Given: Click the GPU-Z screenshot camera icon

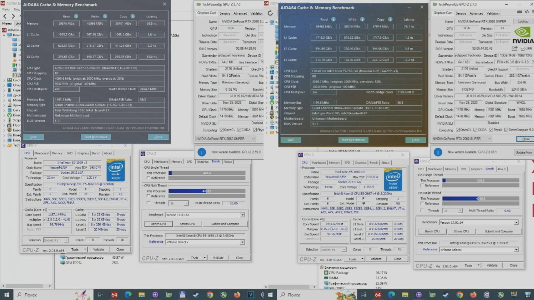Looking at the screenshot, I should [519, 12].
